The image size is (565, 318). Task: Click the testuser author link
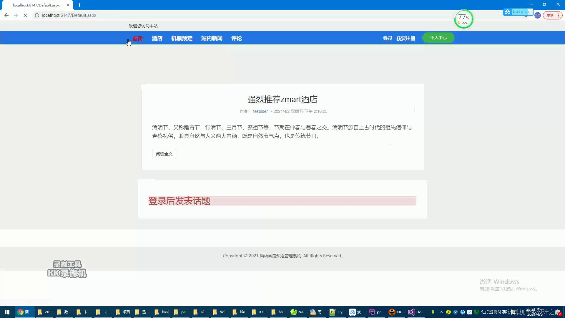(x=260, y=111)
